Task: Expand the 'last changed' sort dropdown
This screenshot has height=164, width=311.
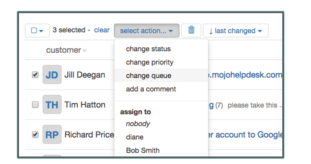Action: coord(235,31)
